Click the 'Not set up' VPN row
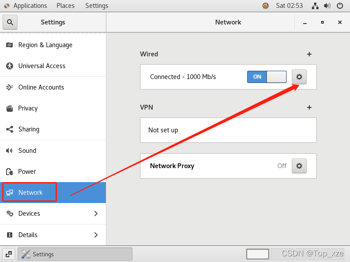Viewport: 350px width, 262px height. point(228,130)
